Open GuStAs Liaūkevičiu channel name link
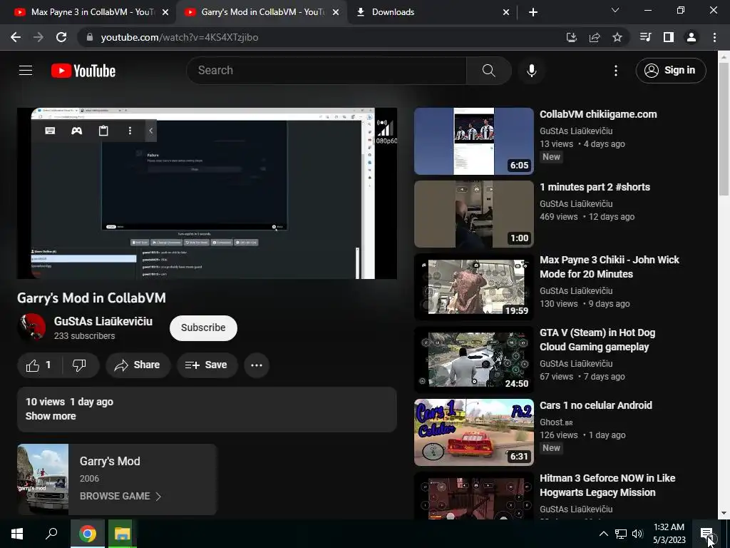Viewport: 730px width, 548px height. [x=103, y=321]
